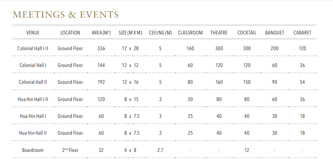Screen dimensions: 333x168
Task: Click the Cabaret column header
Action: pyautogui.click(x=302, y=33)
